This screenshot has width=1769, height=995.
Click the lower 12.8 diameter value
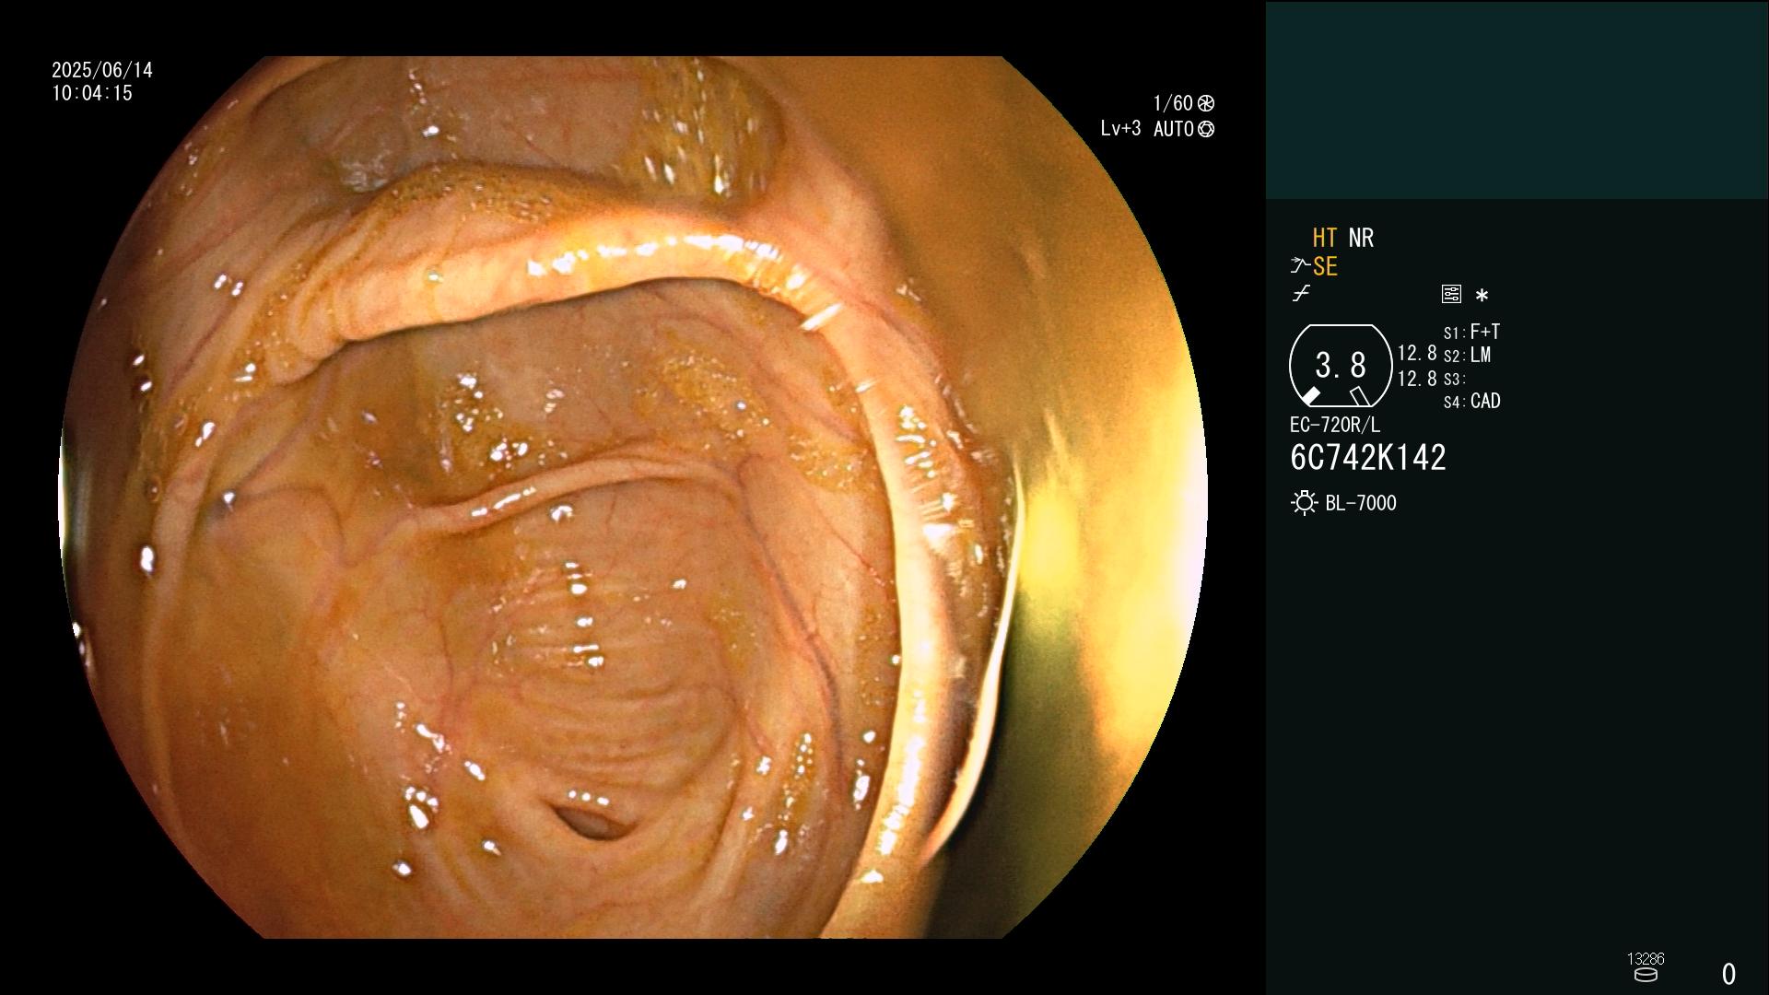pyautogui.click(x=1417, y=379)
